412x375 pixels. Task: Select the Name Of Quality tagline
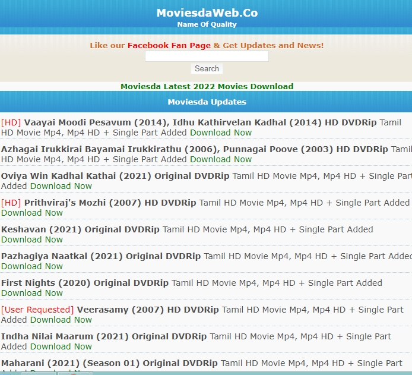pyautogui.click(x=207, y=24)
